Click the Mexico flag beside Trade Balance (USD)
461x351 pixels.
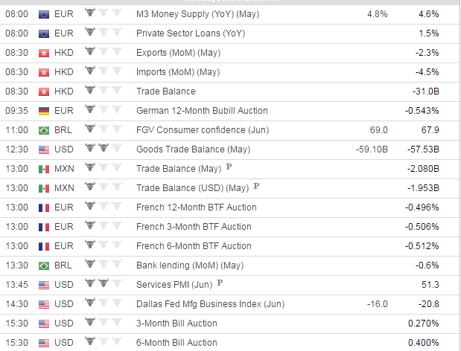coord(44,188)
